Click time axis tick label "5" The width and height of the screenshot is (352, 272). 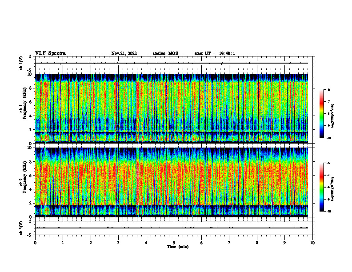174,243
